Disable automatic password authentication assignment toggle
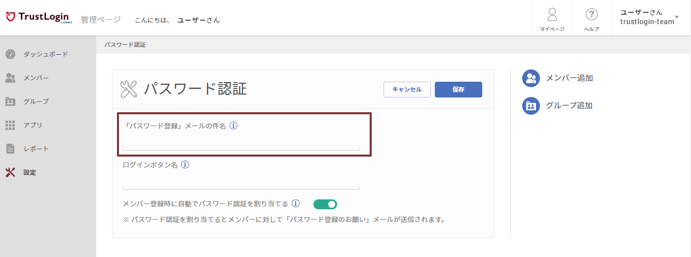The image size is (691, 257). [325, 204]
